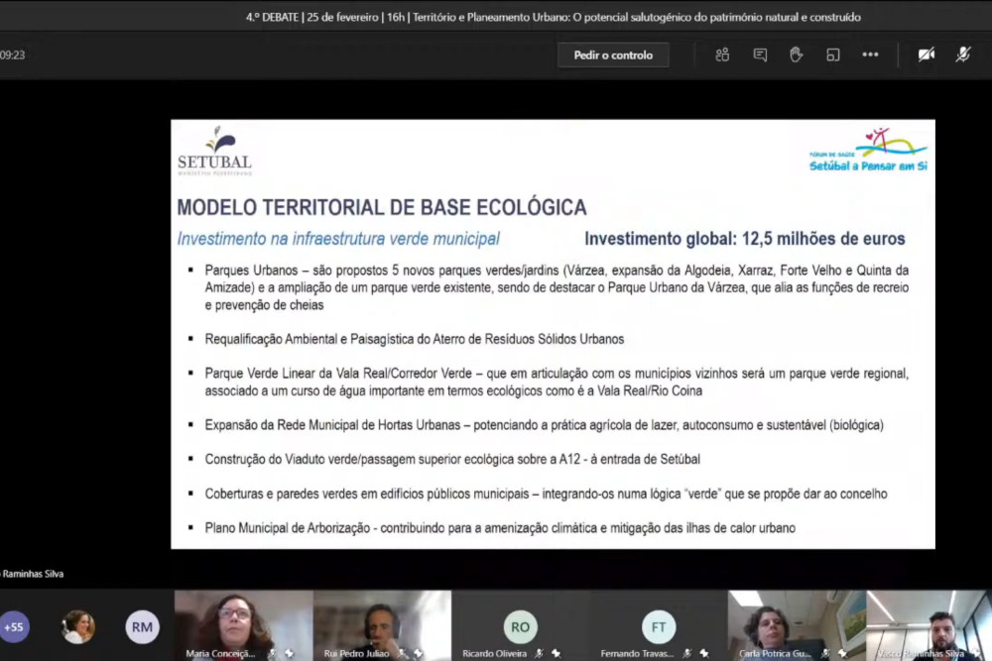Screen dimensions: 992x661
Task: Click the RM participant avatar bubble
Action: point(142,626)
